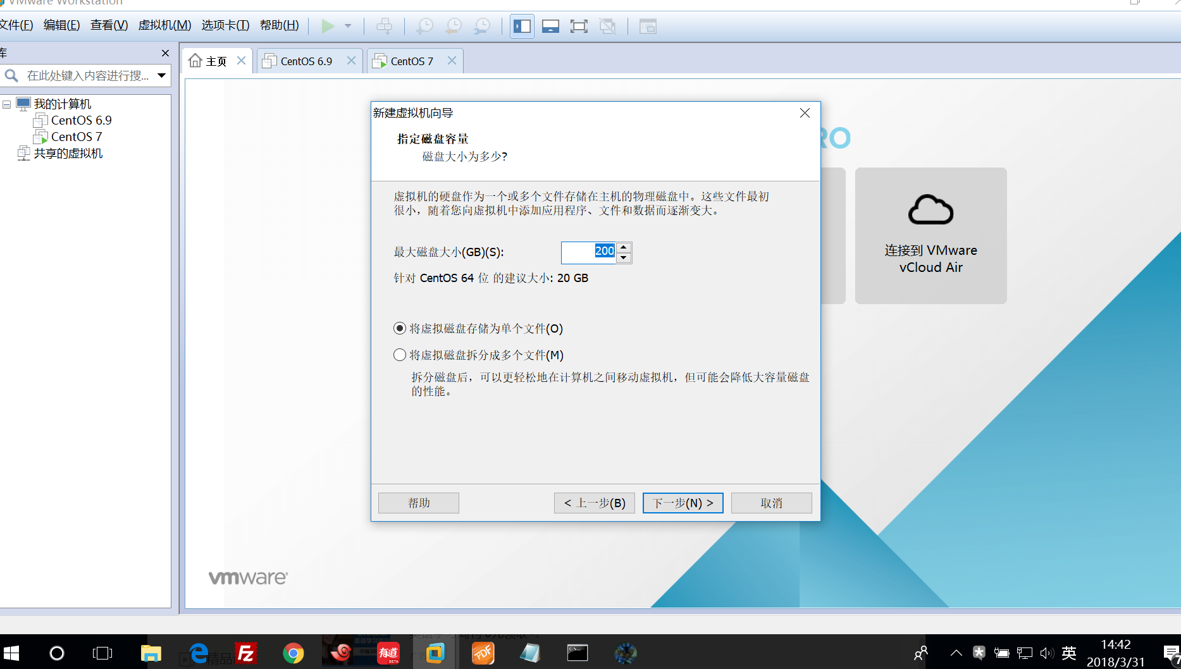
Task: Open the 帮助(H) menu
Action: pyautogui.click(x=279, y=25)
